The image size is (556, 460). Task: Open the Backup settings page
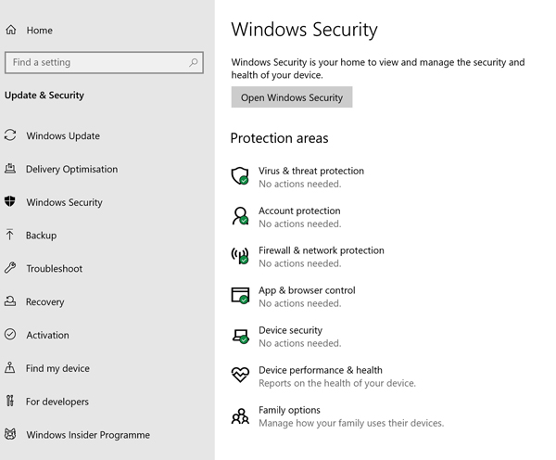tap(41, 236)
